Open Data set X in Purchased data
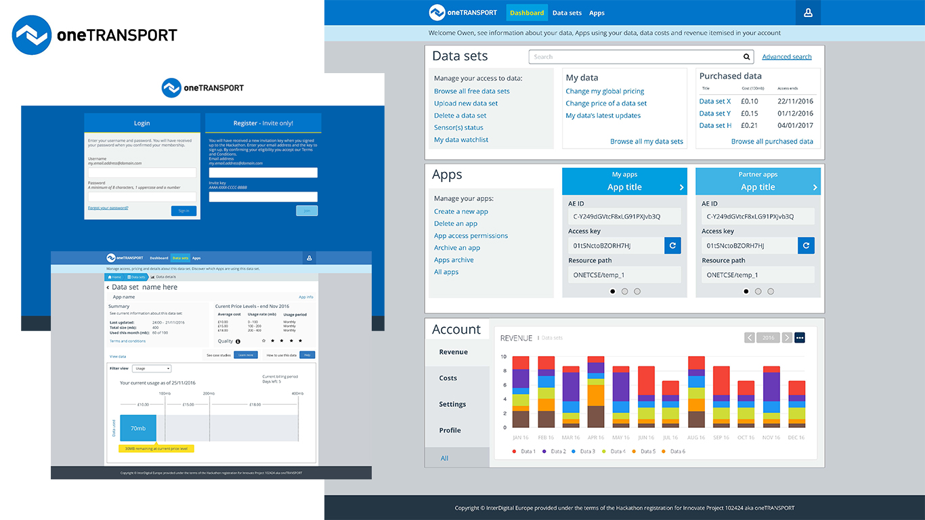The width and height of the screenshot is (925, 520). (x=715, y=102)
